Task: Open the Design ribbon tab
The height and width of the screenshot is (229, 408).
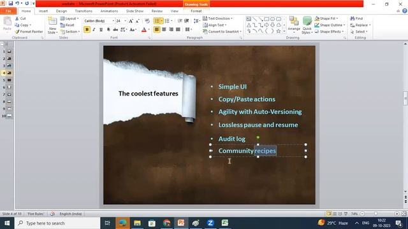Action: coord(61,11)
